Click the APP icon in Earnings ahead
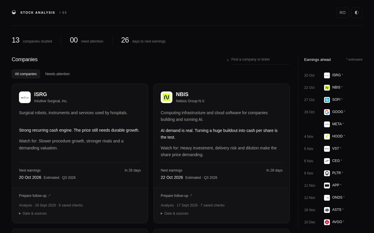 [x=327, y=186]
